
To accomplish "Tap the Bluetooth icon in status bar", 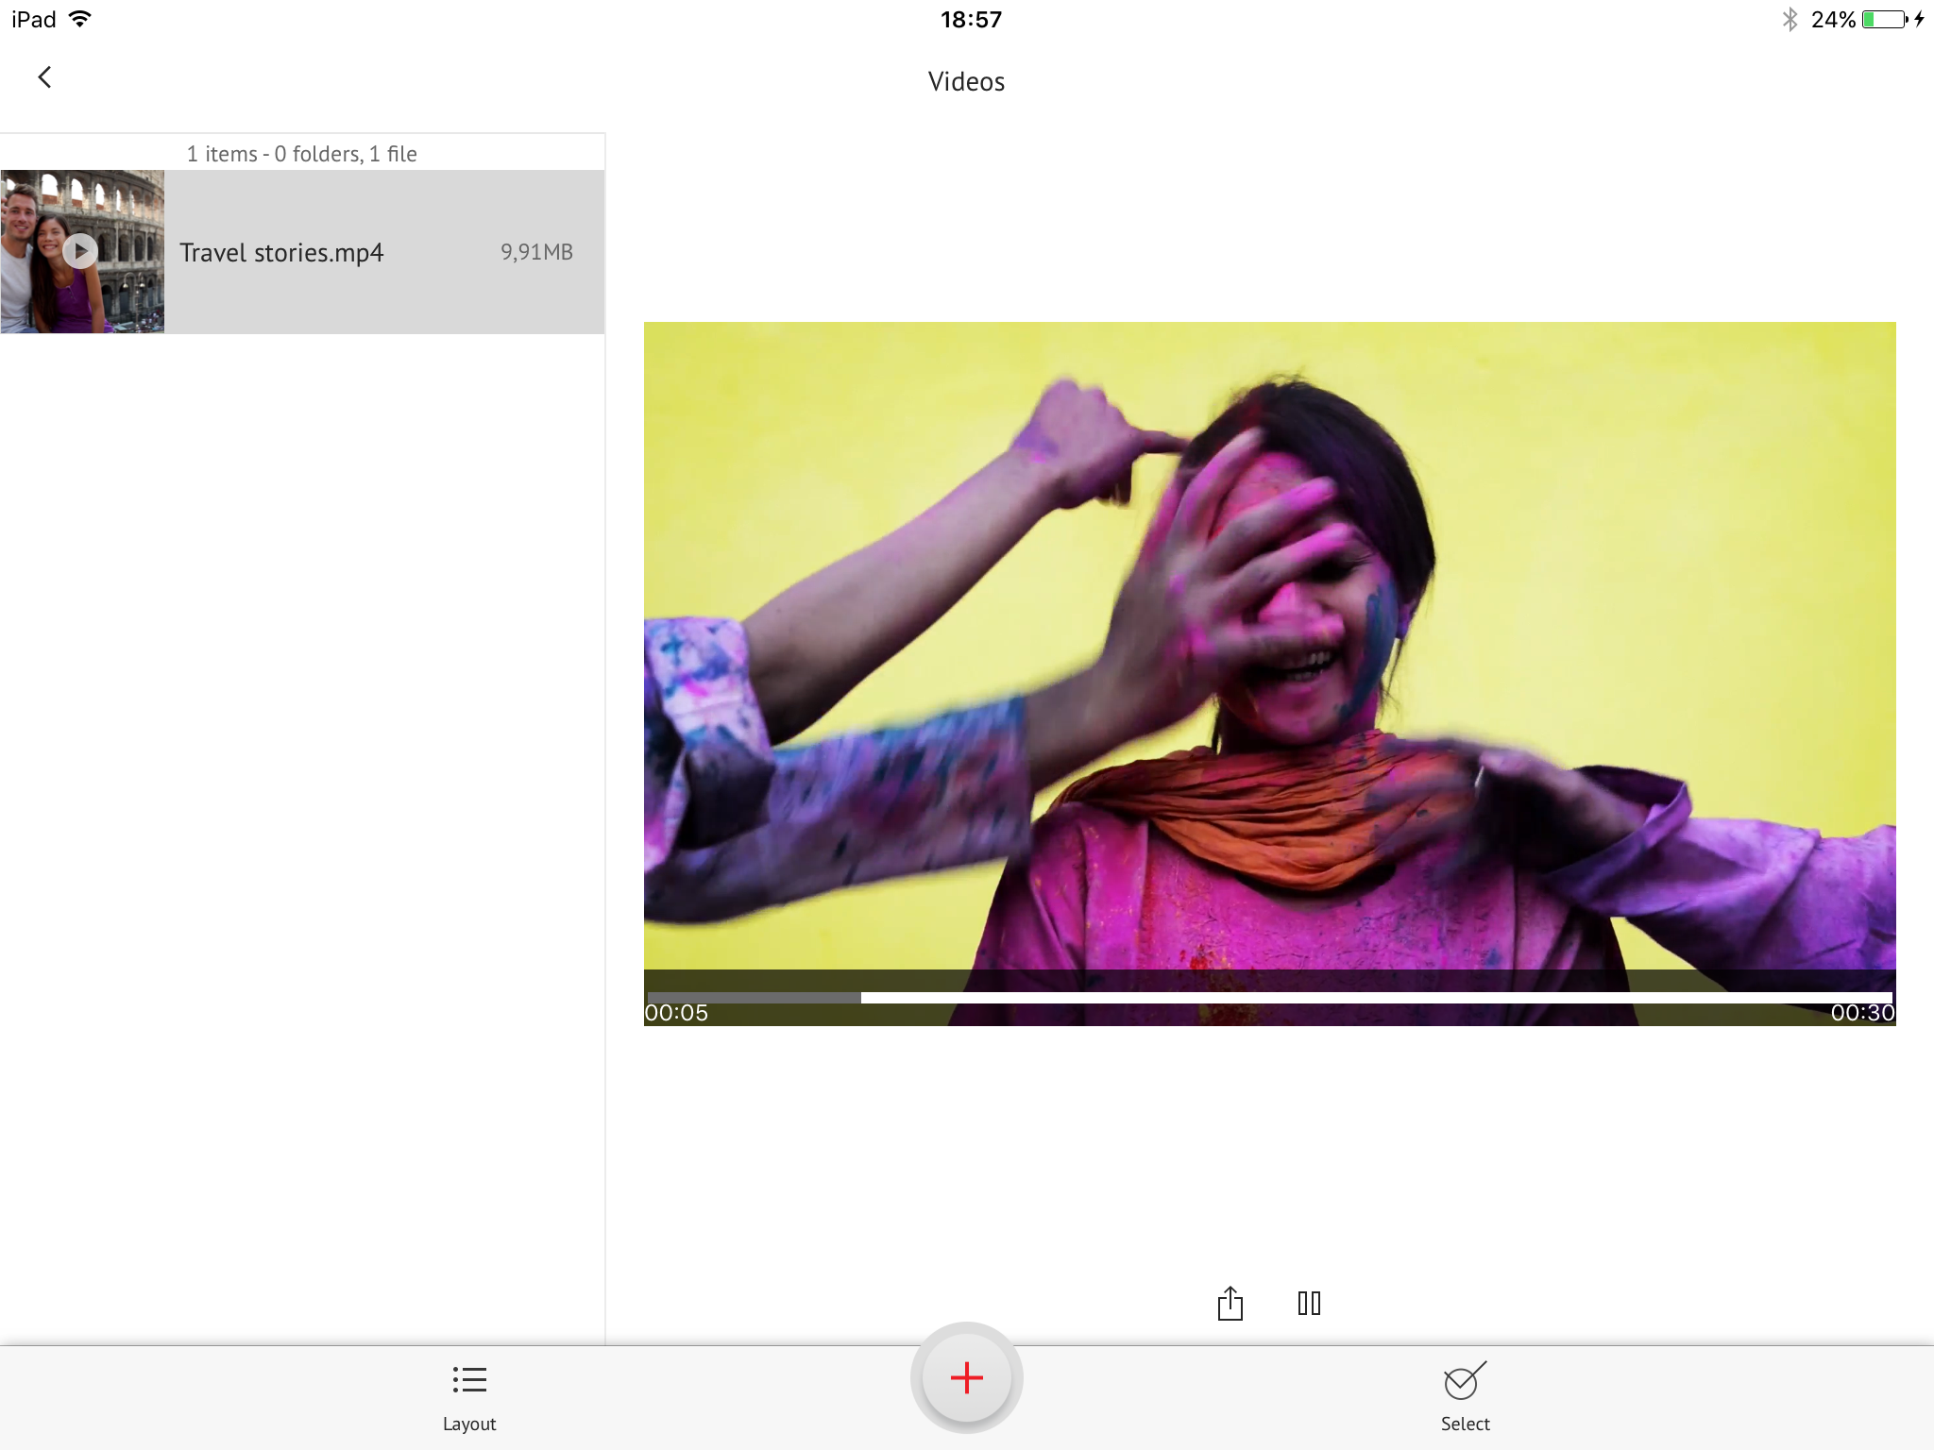I will tap(1790, 20).
